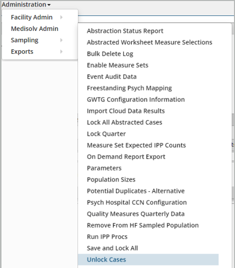Open the Administration dropdown menu

pyautogui.click(x=26, y=4)
